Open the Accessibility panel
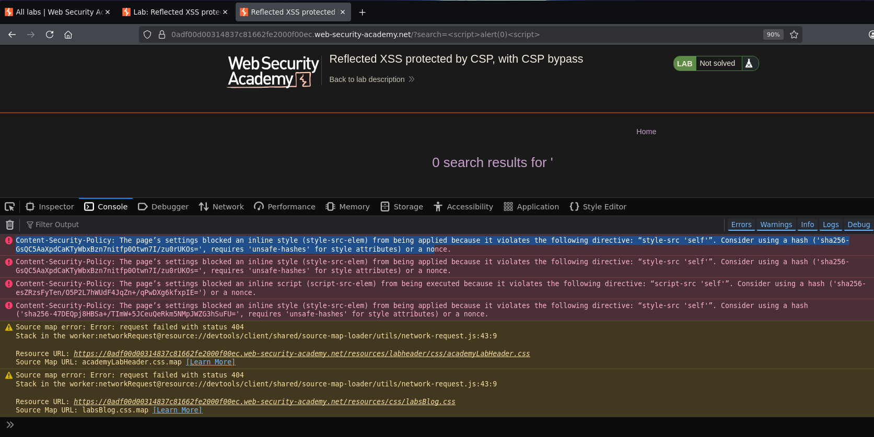This screenshot has width=874, height=437. (463, 207)
